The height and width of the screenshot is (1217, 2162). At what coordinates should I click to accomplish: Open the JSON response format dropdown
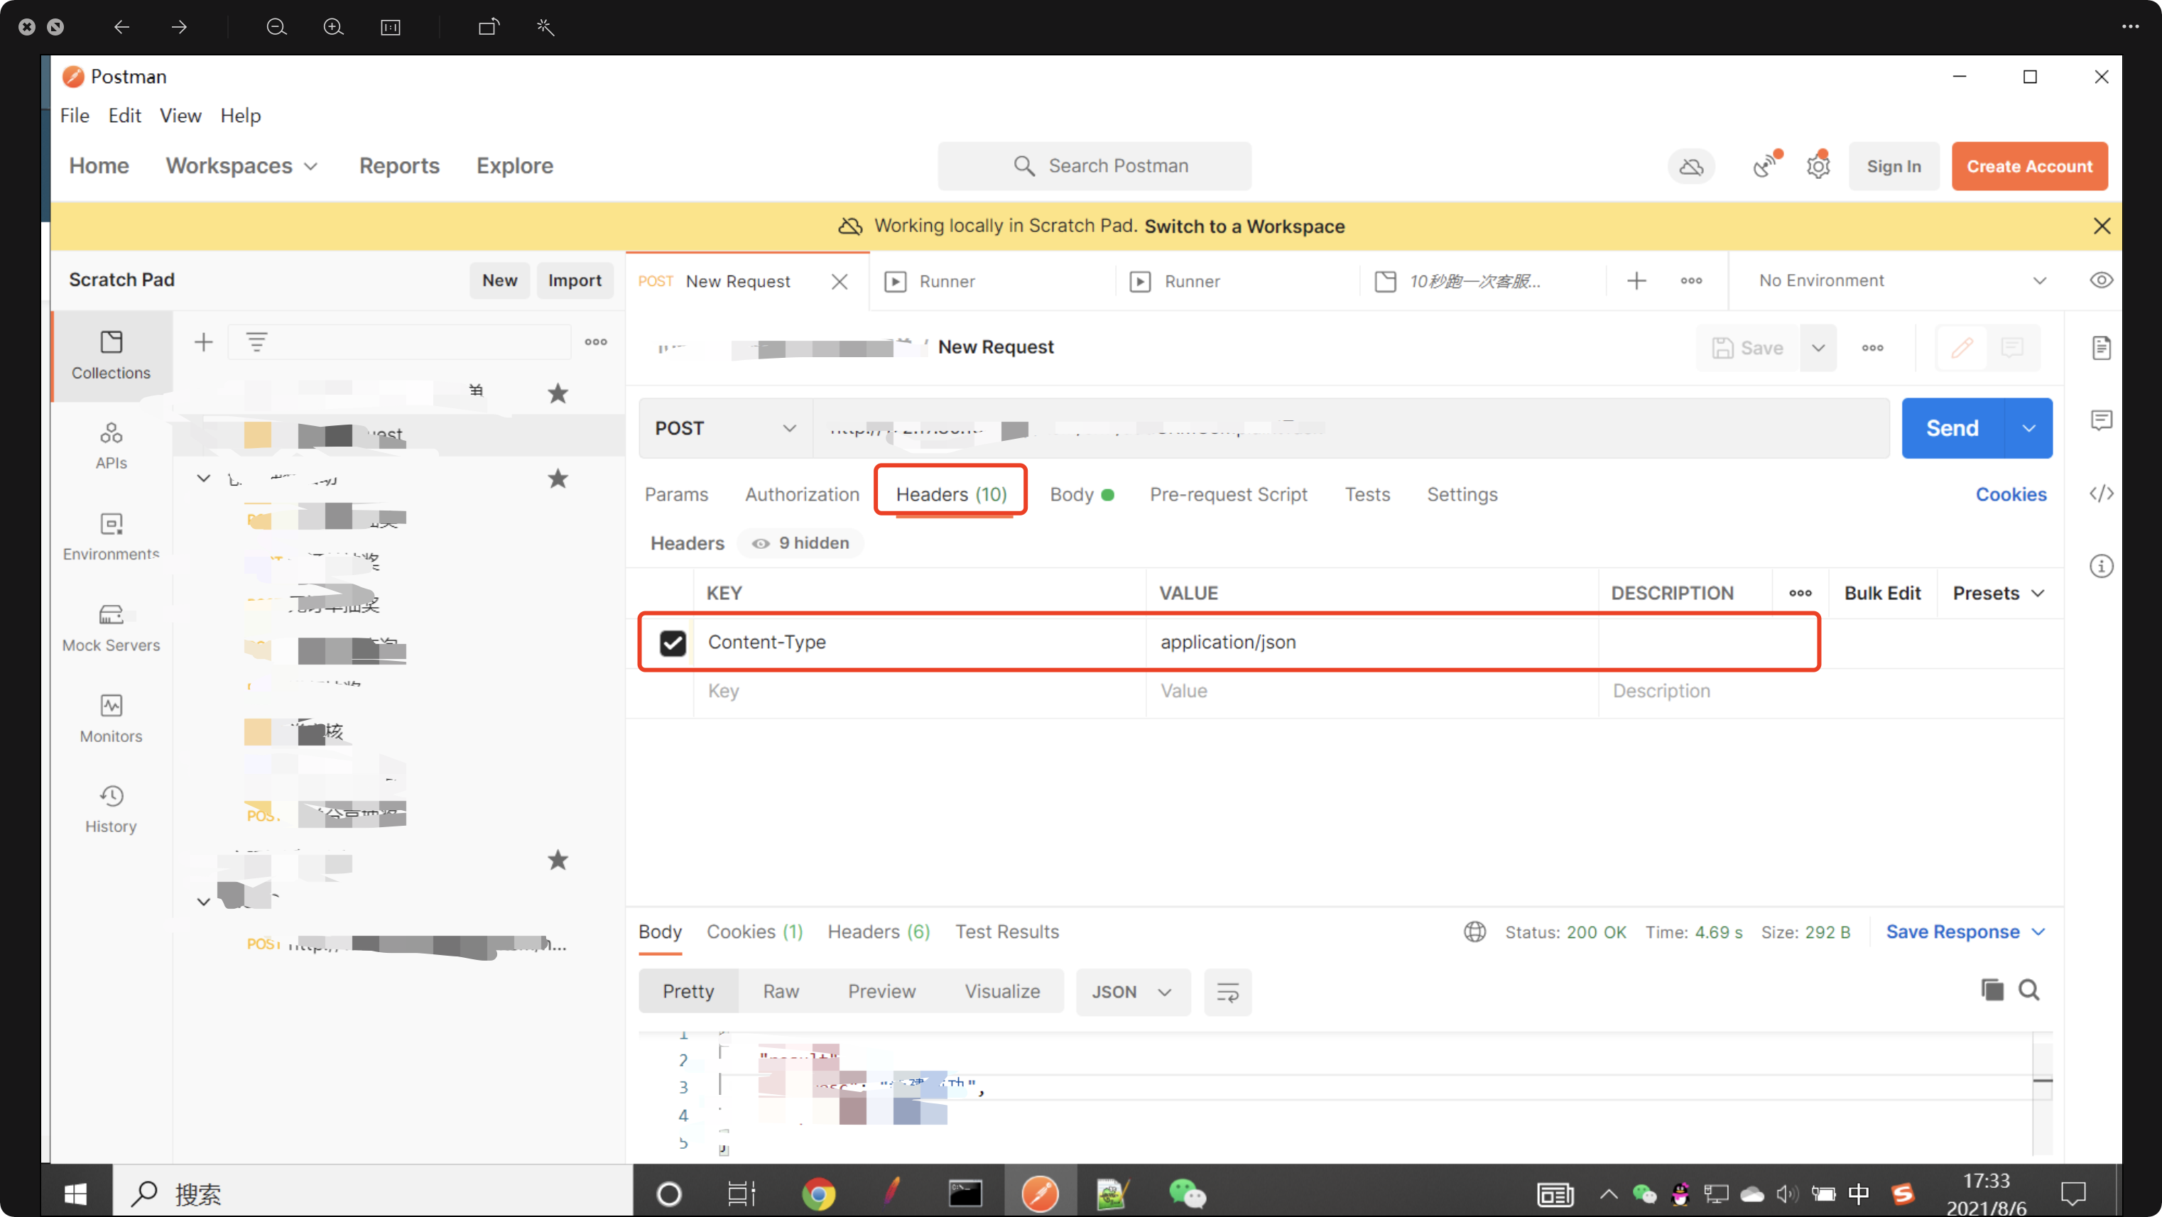(1132, 992)
